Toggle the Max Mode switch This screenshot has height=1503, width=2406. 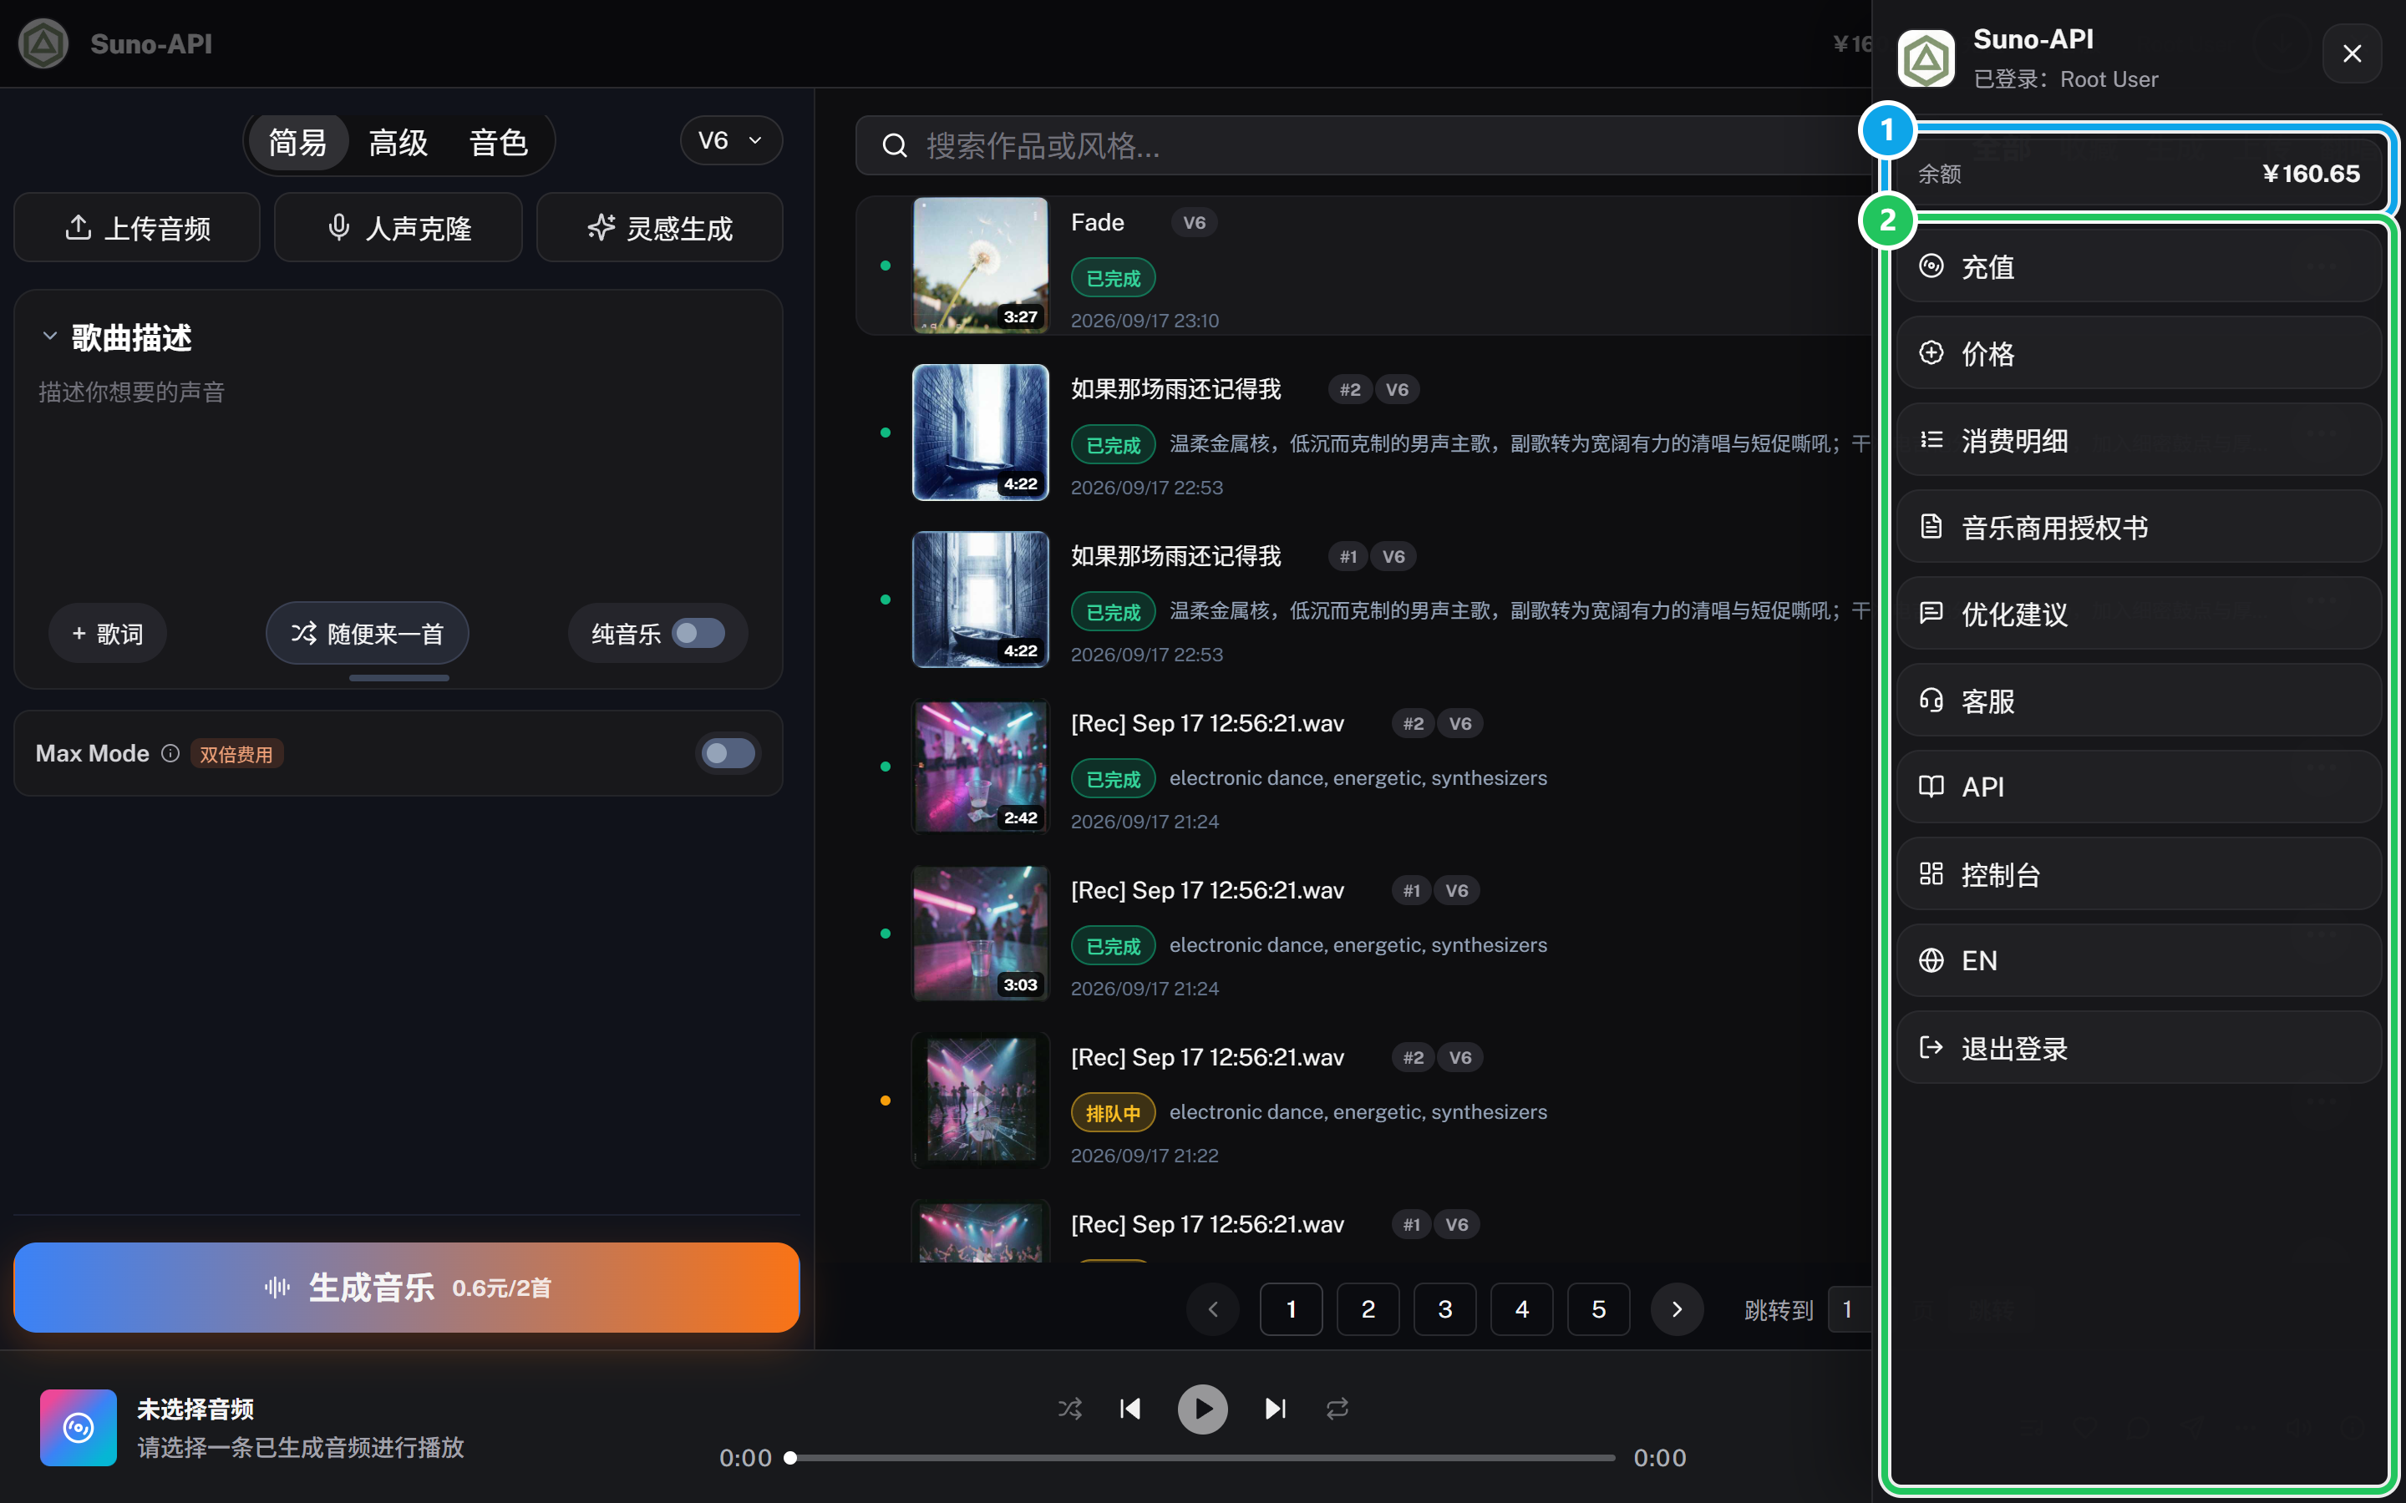tap(728, 753)
